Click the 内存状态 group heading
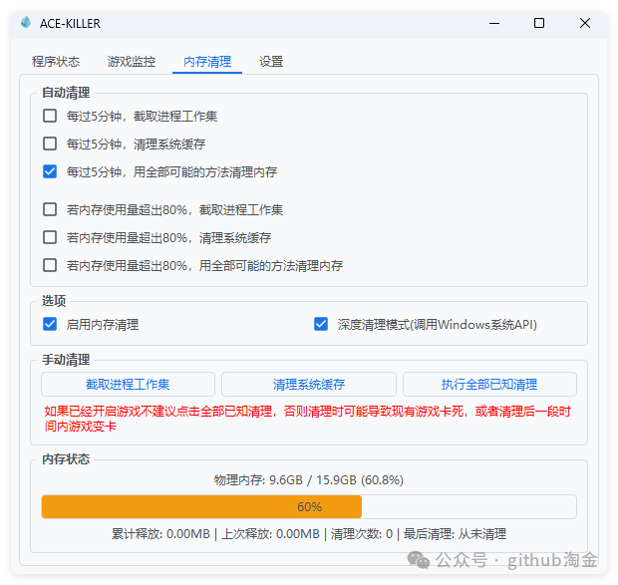This screenshot has height=585, width=618. pos(66,459)
